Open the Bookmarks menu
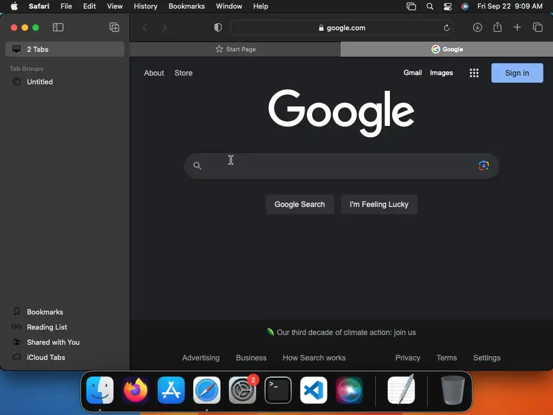Screen dimensions: 553x415 (186, 6)
